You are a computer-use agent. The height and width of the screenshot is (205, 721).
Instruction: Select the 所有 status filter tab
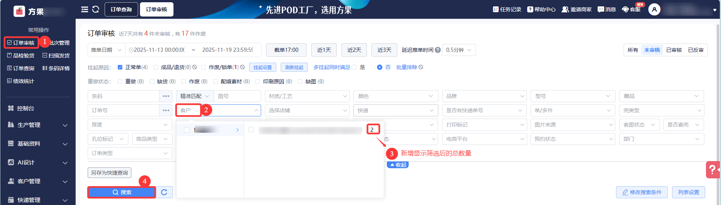tap(633, 50)
